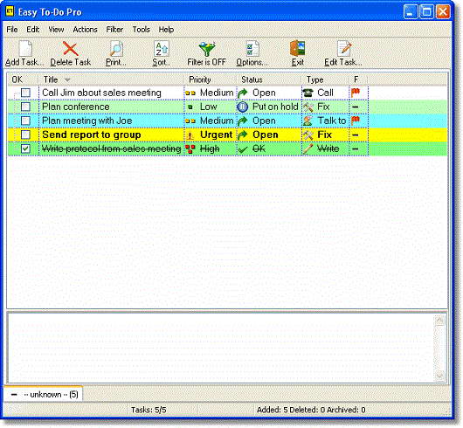
Task: Open the Help menu
Action: tap(166, 30)
